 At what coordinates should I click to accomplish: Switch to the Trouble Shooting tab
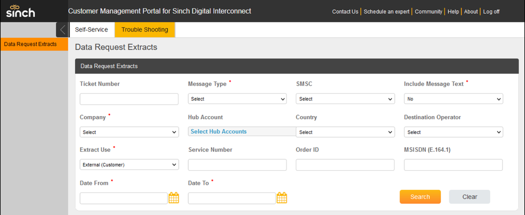pyautogui.click(x=145, y=29)
